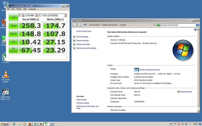Switch to uTorrent taskbar button
This screenshot has height=126, width=202.
tap(35, 124)
